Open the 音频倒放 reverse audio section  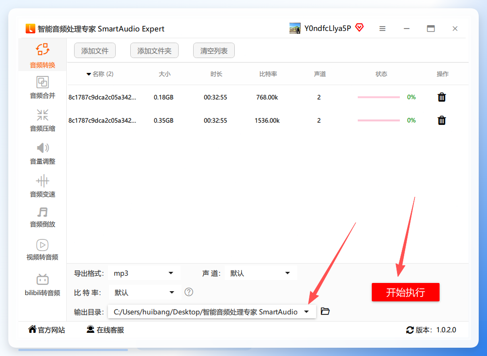click(x=43, y=217)
